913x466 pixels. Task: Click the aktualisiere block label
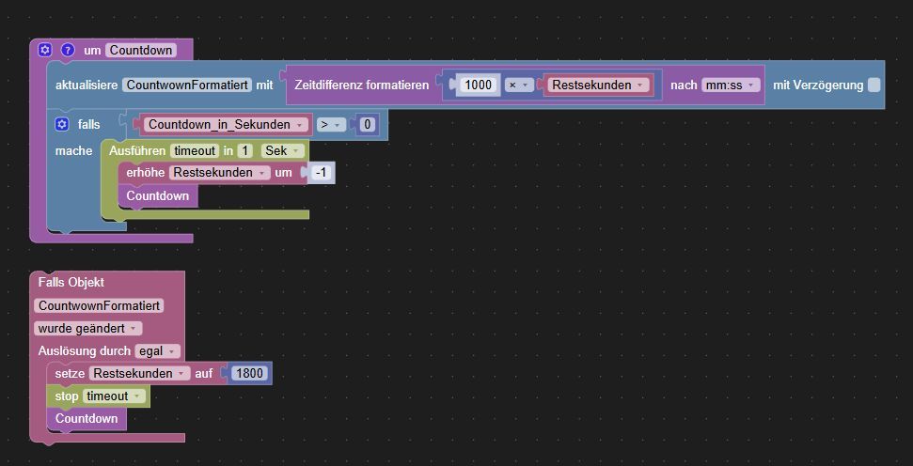[x=87, y=85]
